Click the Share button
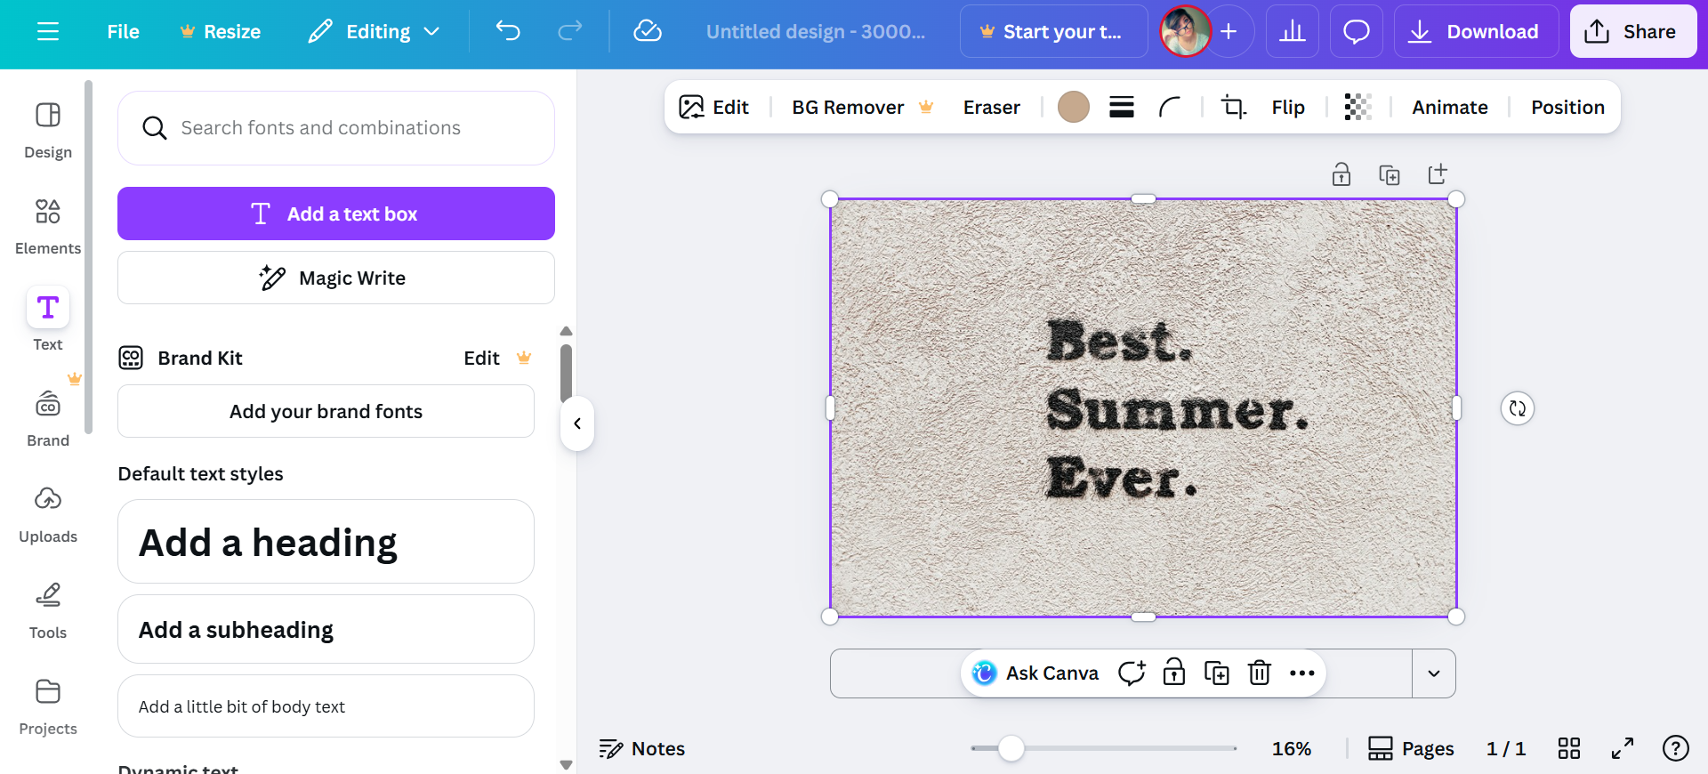Image resolution: width=1708 pixels, height=774 pixels. point(1633,32)
